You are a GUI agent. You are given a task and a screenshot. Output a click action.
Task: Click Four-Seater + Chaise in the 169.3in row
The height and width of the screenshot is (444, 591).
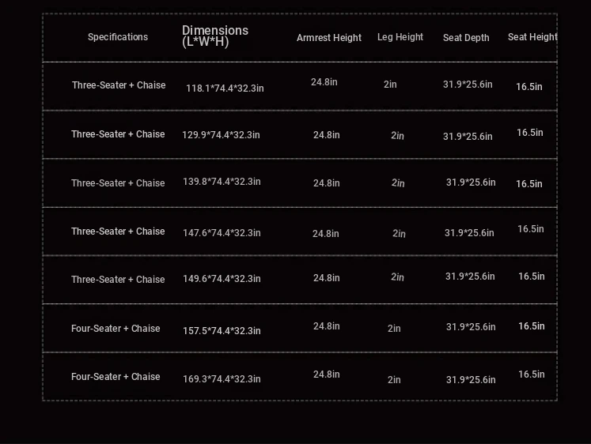pos(116,377)
